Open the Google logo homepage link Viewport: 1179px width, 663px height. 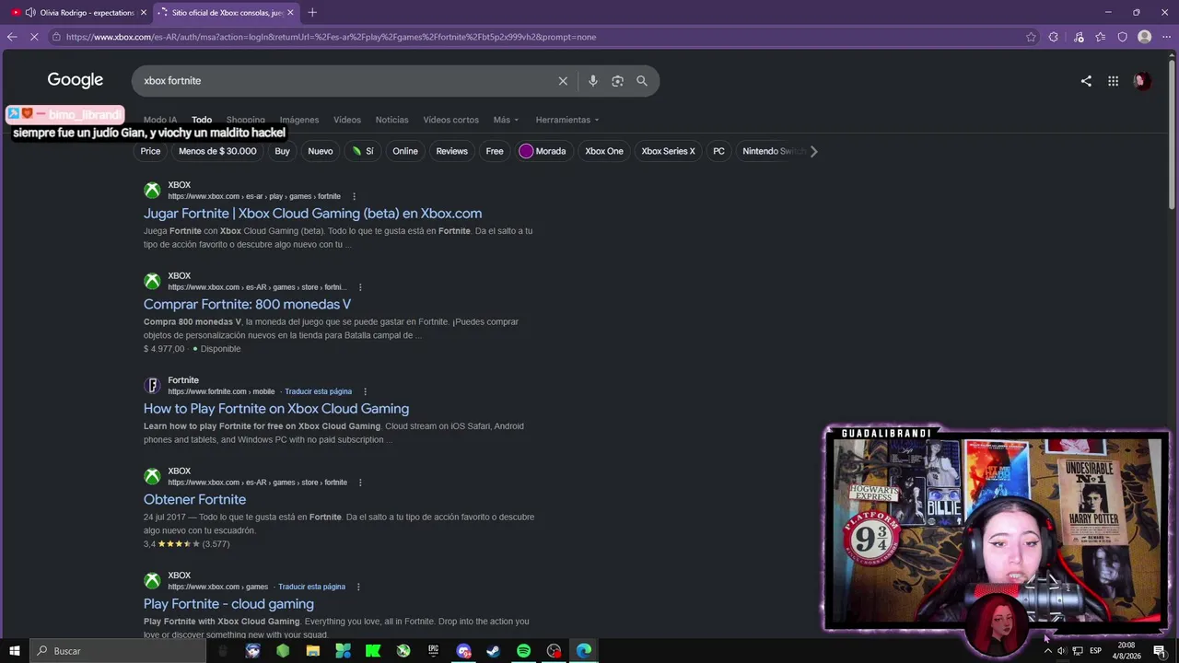coord(76,80)
